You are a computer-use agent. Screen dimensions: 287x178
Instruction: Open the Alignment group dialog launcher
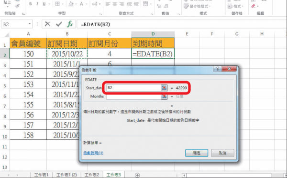click(152, 14)
